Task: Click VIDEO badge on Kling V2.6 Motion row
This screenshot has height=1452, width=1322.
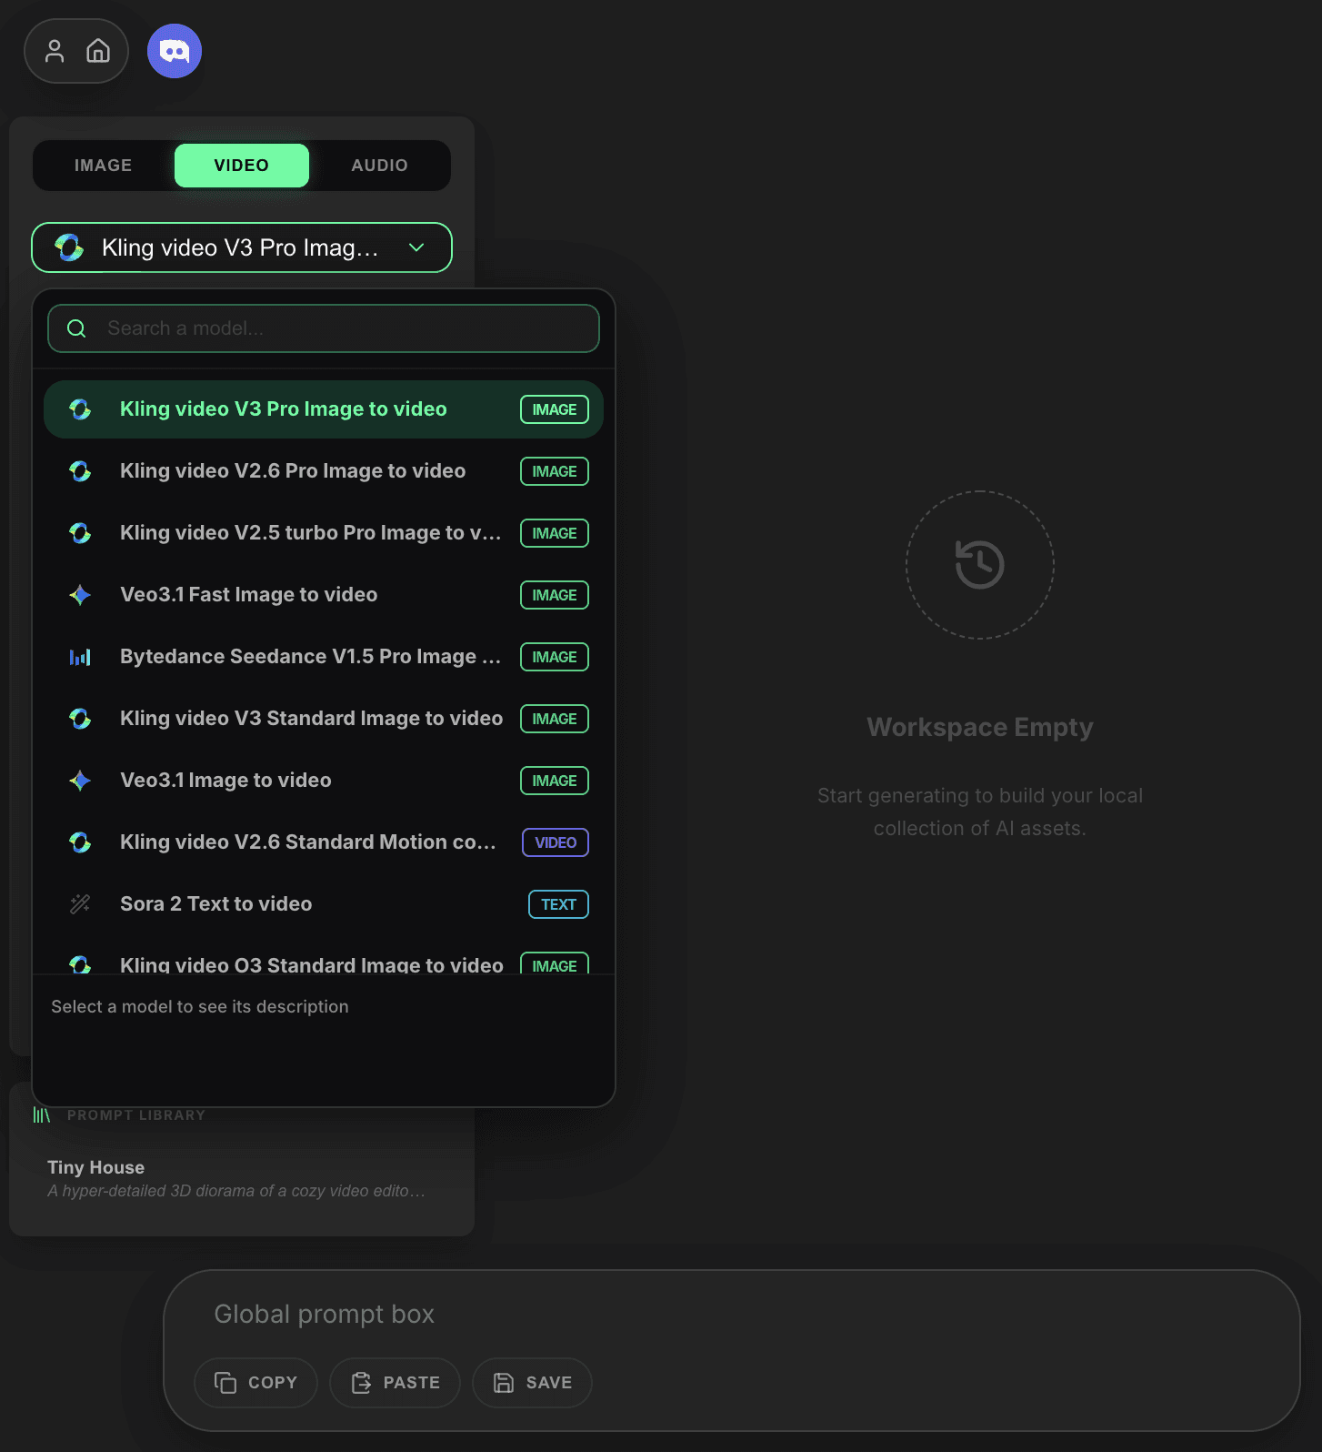Action: click(556, 842)
